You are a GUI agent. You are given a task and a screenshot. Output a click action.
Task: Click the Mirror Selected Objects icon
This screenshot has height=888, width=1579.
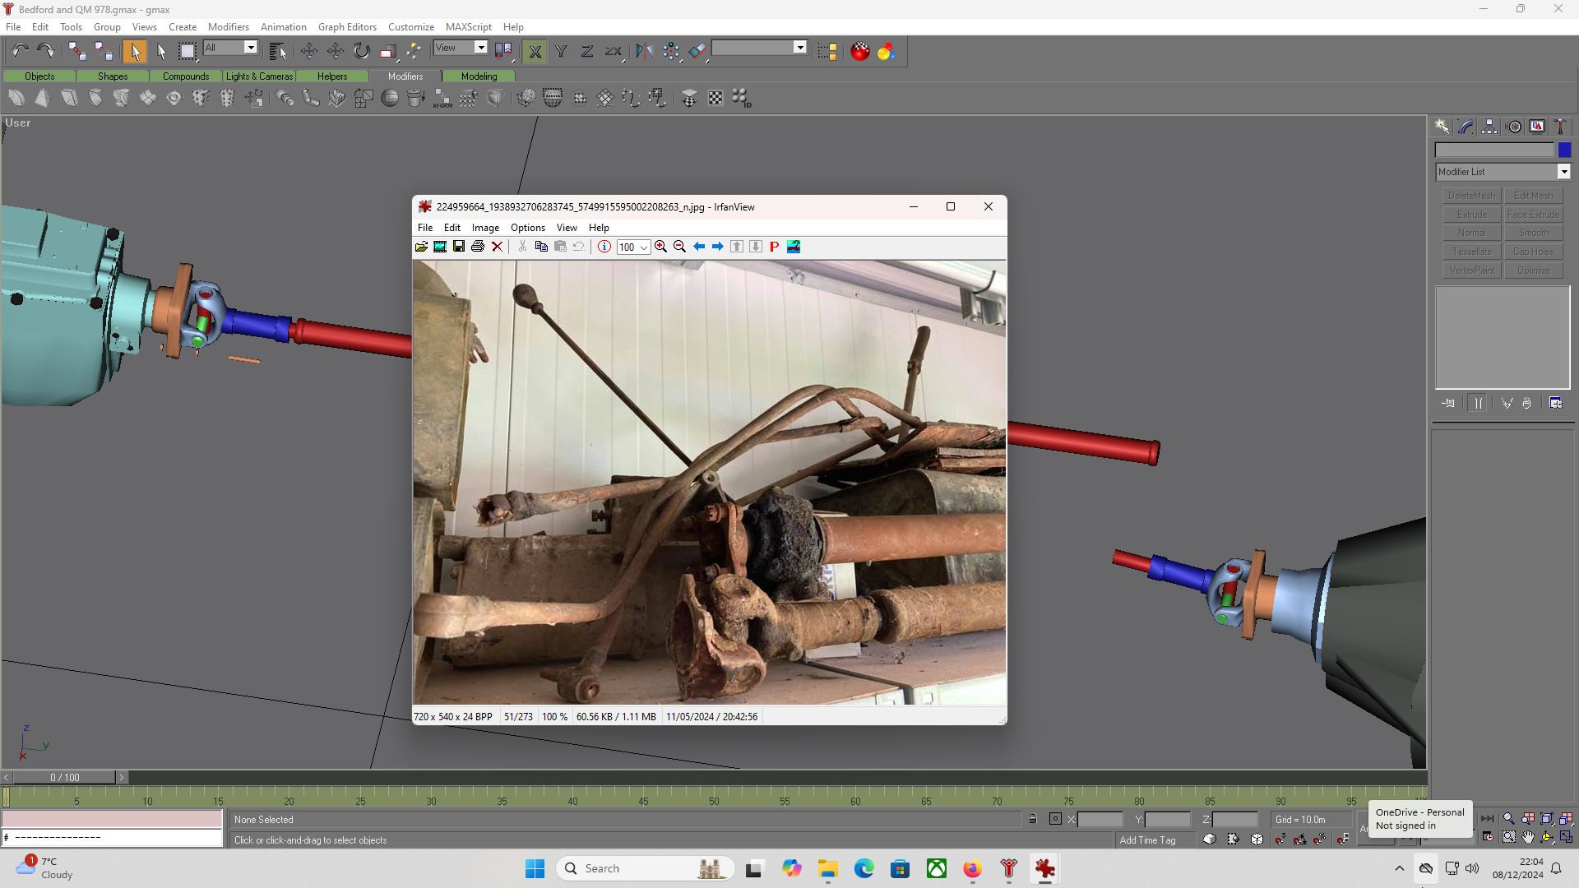[645, 51]
